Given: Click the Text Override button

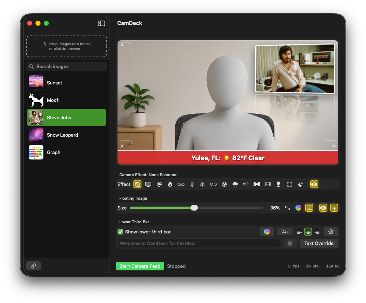Looking at the screenshot, I should [319, 243].
